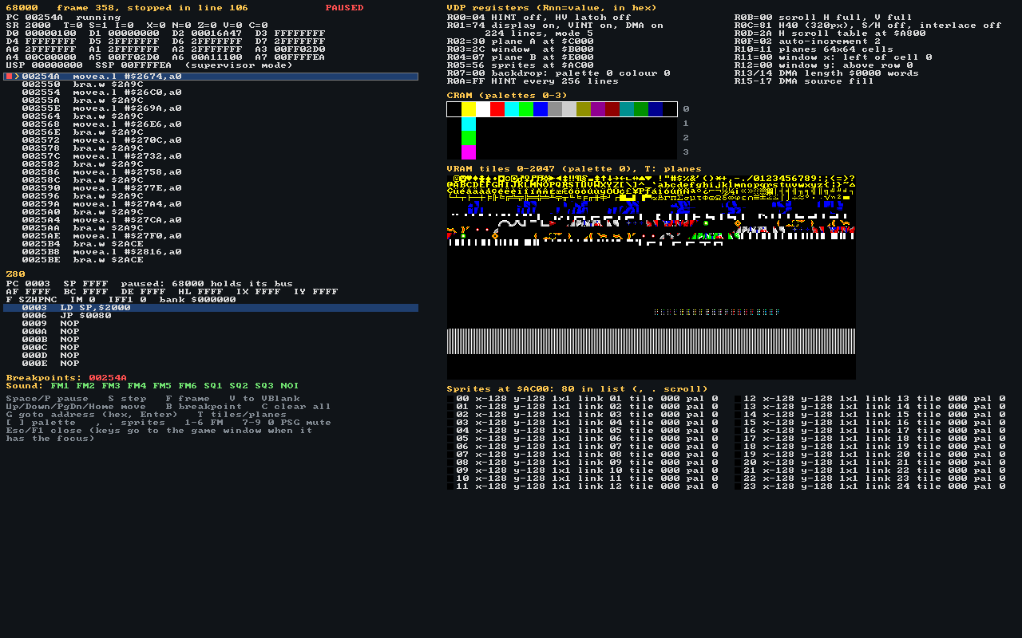This screenshot has width=1022, height=638.
Task: Select Z80 line 0006 JP $0080
Action: pyautogui.click(x=211, y=316)
